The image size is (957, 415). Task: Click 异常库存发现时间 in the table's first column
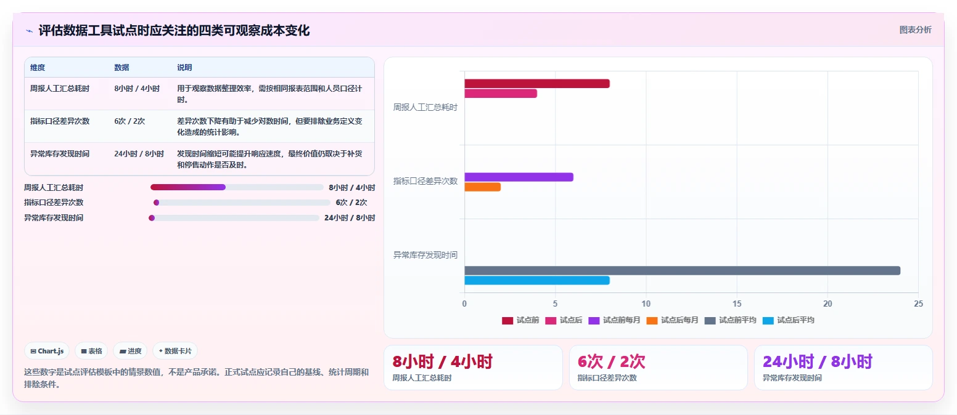60,154
